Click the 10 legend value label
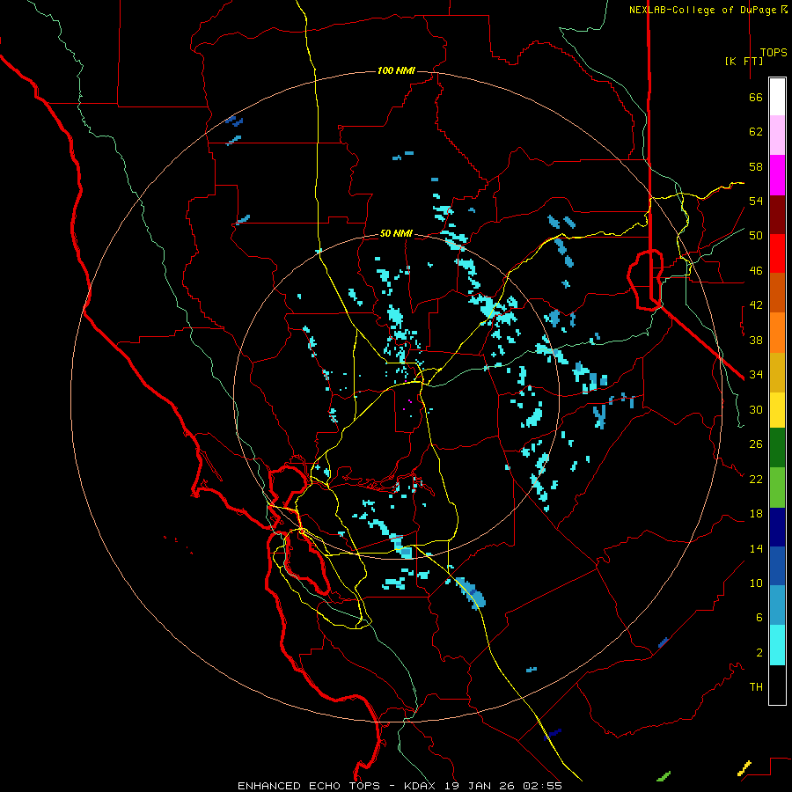Screen dimensions: 792x792 (756, 583)
